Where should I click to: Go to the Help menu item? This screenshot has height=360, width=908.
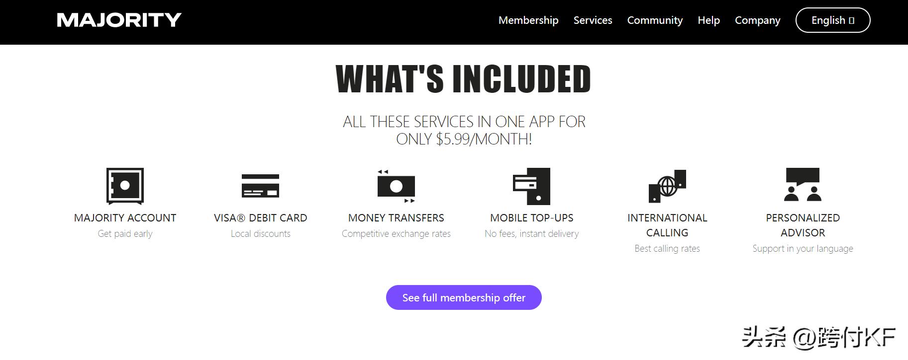[x=708, y=20]
